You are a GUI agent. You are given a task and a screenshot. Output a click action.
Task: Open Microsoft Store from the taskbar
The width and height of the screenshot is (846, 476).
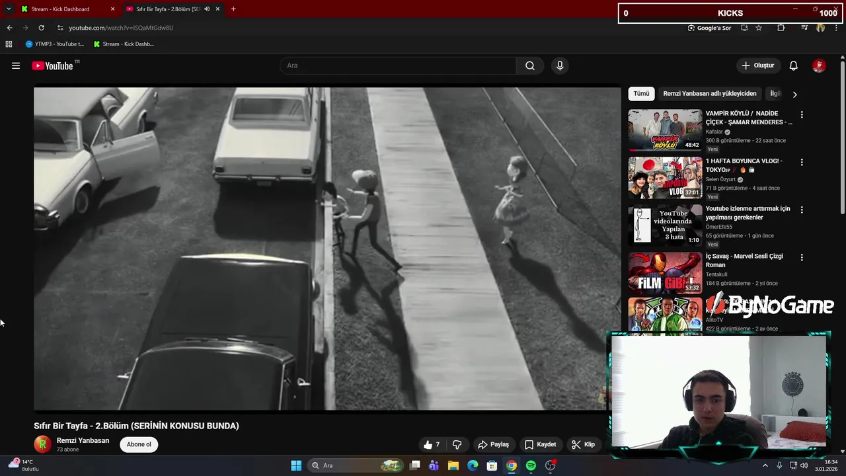coord(492,465)
